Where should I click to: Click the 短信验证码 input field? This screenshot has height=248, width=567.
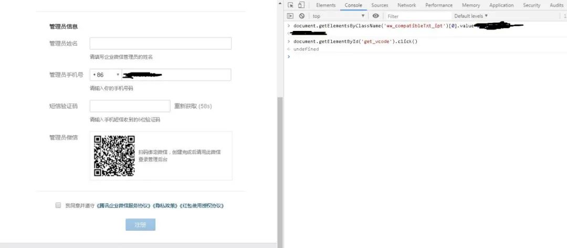[130, 106]
